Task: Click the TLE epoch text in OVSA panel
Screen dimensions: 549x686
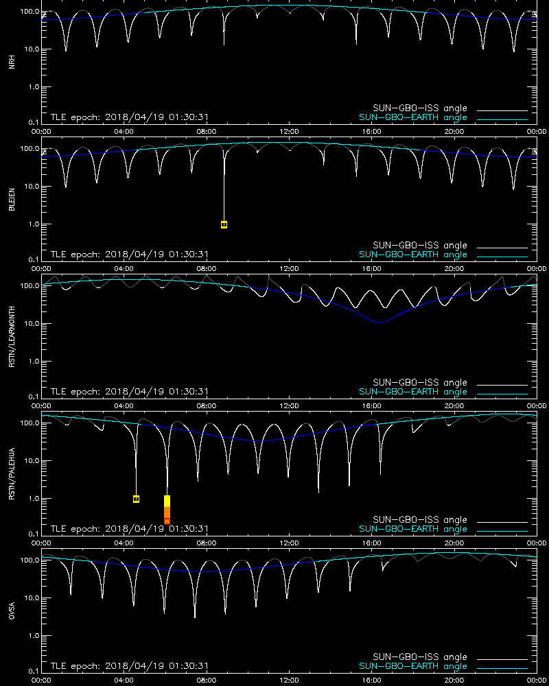Action: pos(130,666)
